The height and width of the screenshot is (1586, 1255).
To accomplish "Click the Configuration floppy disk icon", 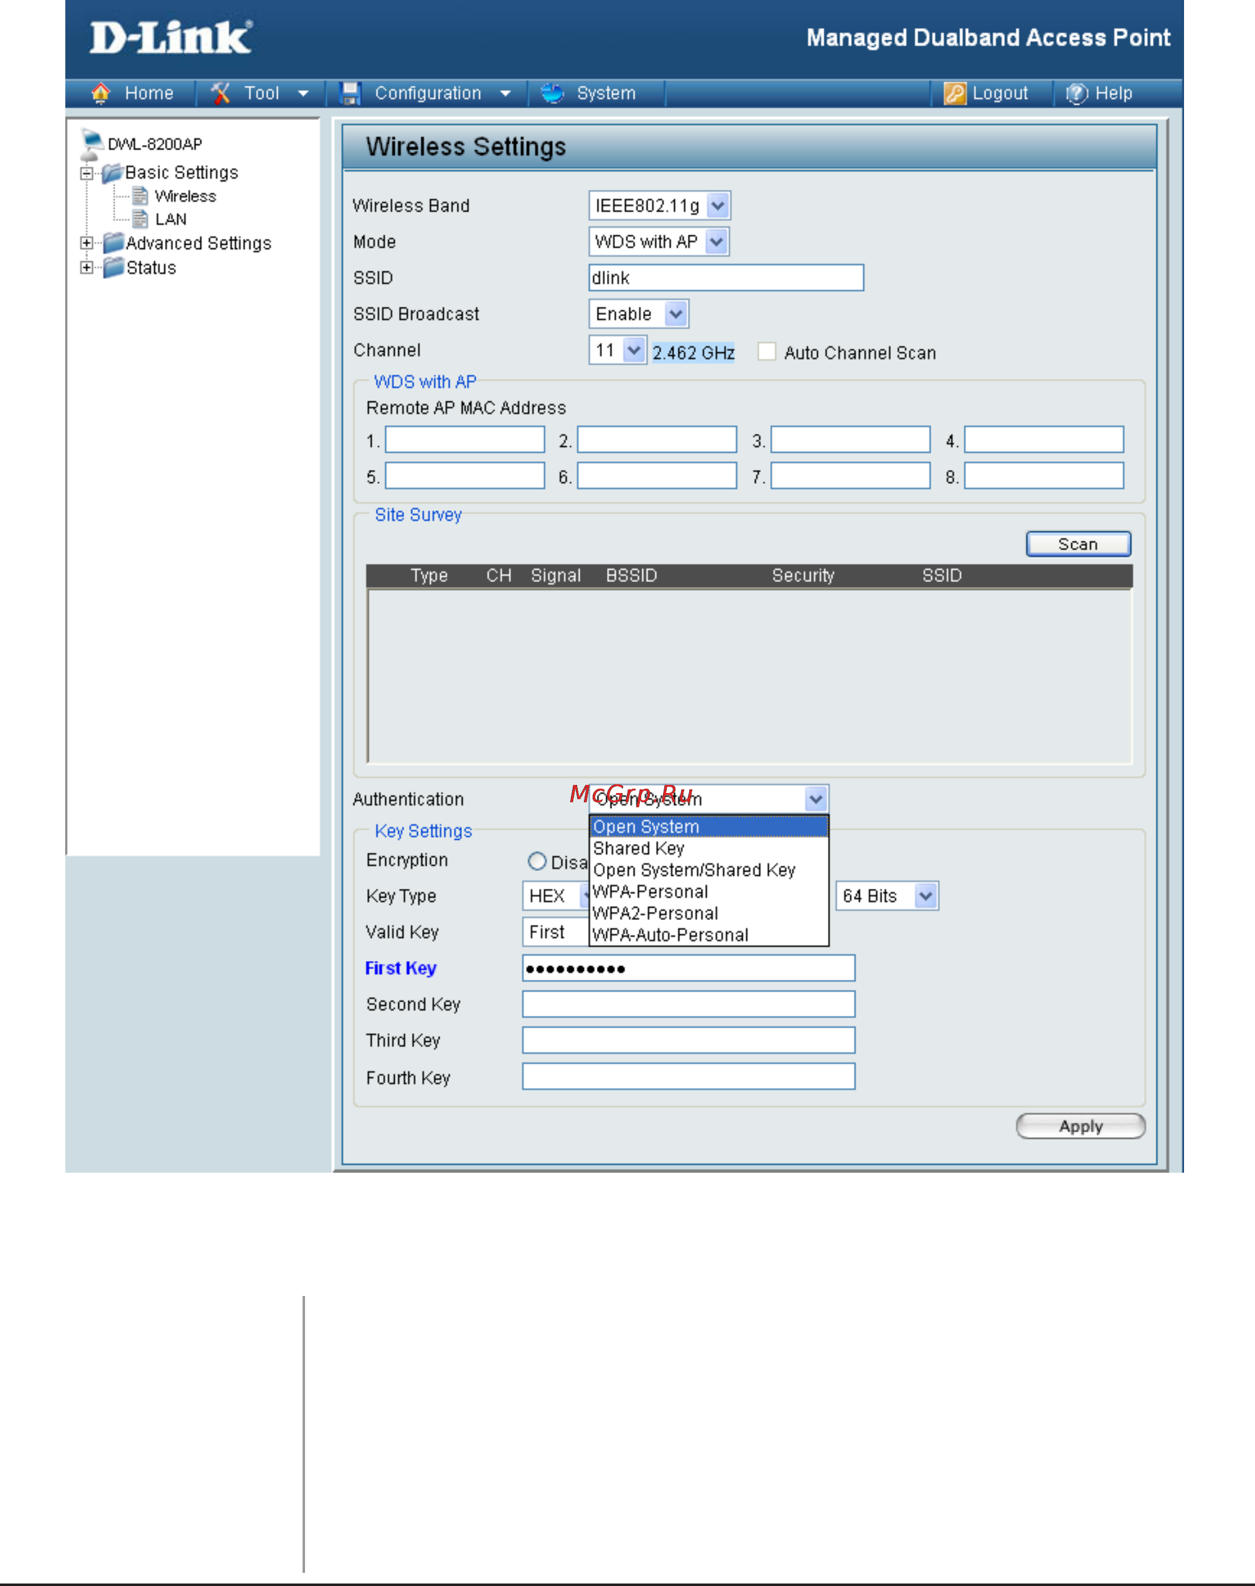I will (x=350, y=93).
